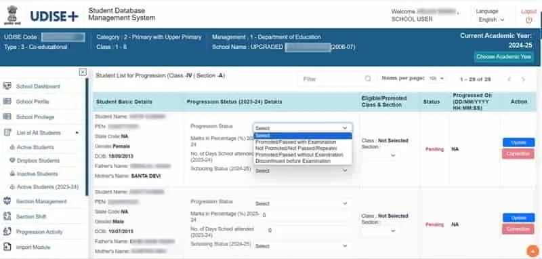
Task: Open Import Module menu item
Action: pos(33,247)
